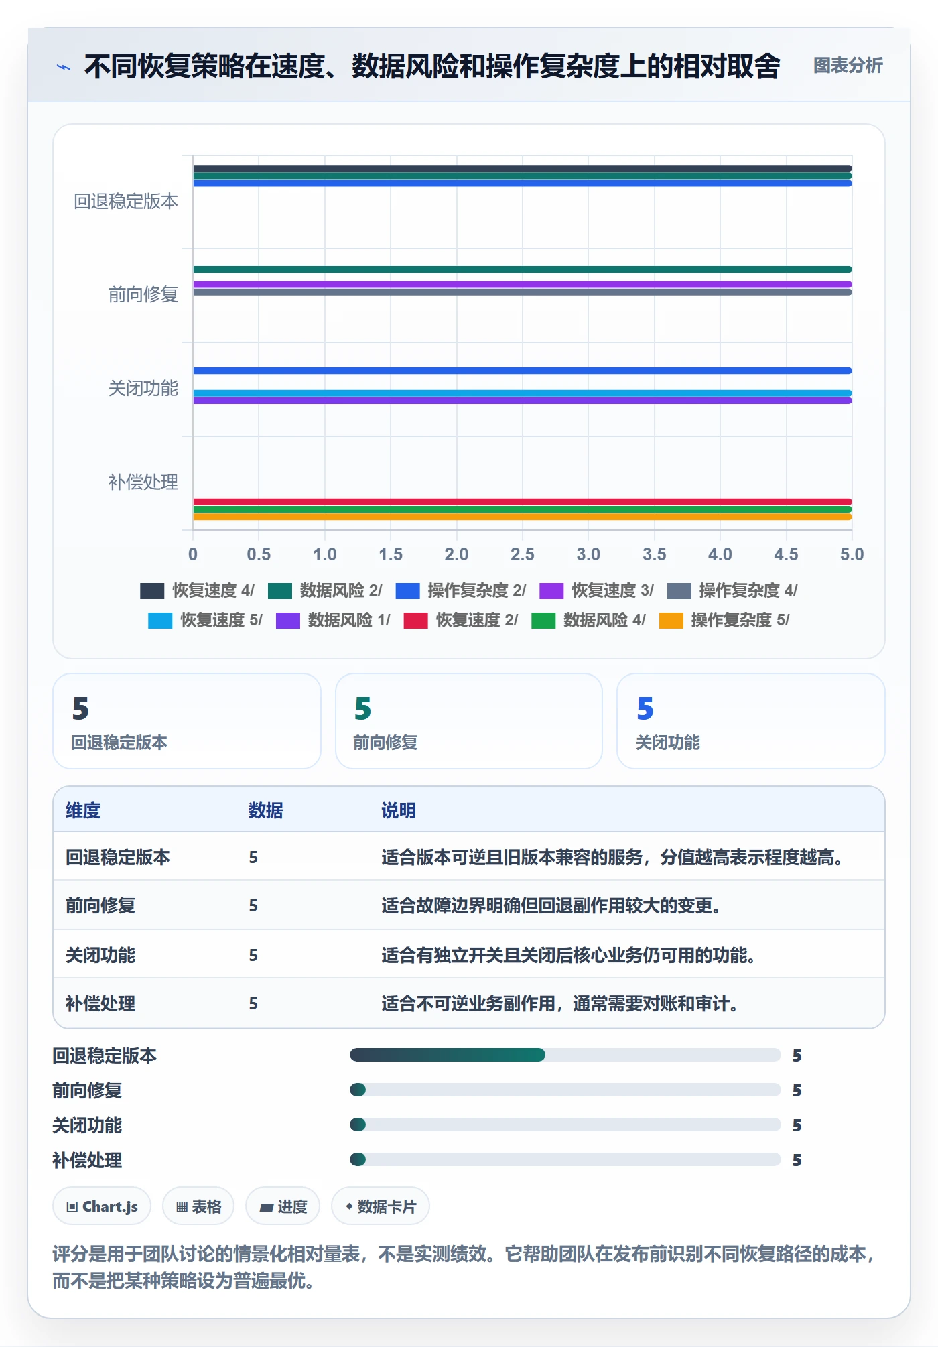
Task: Click the 2.5 tick on the chart axis
Action: click(523, 554)
